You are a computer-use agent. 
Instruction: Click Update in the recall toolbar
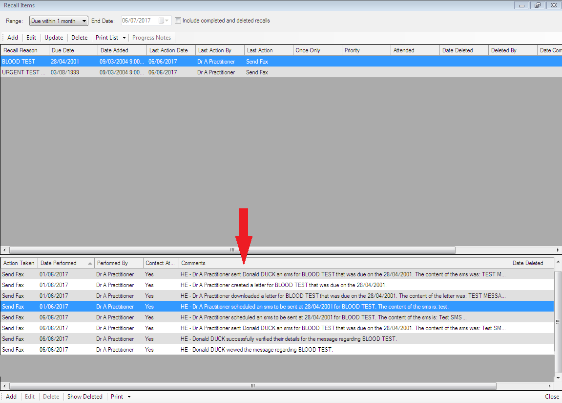pyautogui.click(x=54, y=38)
